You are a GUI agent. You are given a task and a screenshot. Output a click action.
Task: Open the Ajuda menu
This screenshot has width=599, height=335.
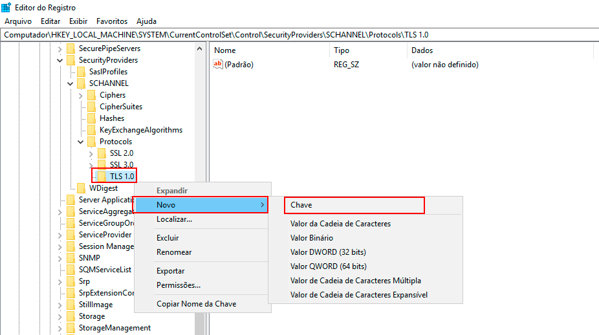click(146, 21)
